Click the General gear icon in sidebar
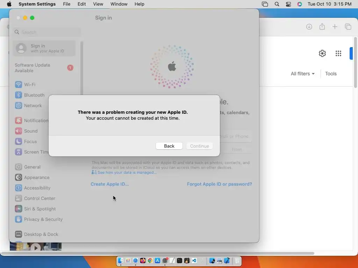The height and width of the screenshot is (268, 358). [19, 167]
